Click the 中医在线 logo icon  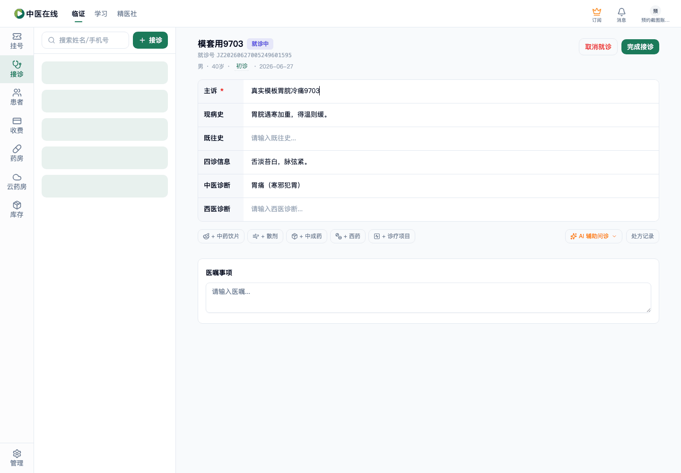pyautogui.click(x=19, y=14)
